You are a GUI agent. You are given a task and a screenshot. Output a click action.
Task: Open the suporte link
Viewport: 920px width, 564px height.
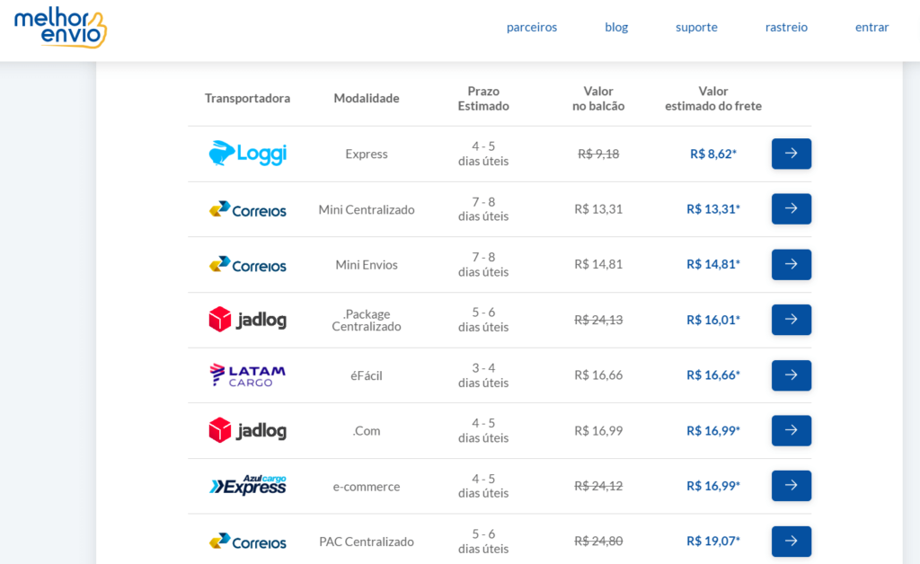tap(696, 27)
